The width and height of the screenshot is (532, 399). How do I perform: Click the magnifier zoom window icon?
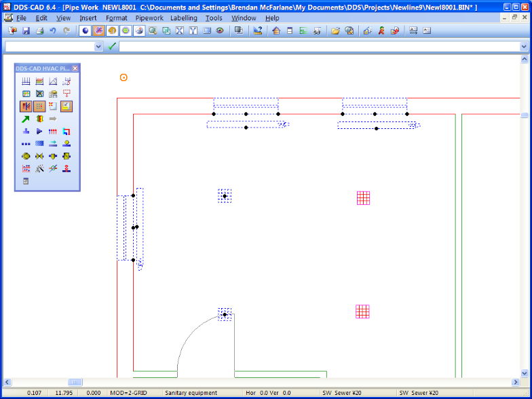pyautogui.click(x=153, y=31)
